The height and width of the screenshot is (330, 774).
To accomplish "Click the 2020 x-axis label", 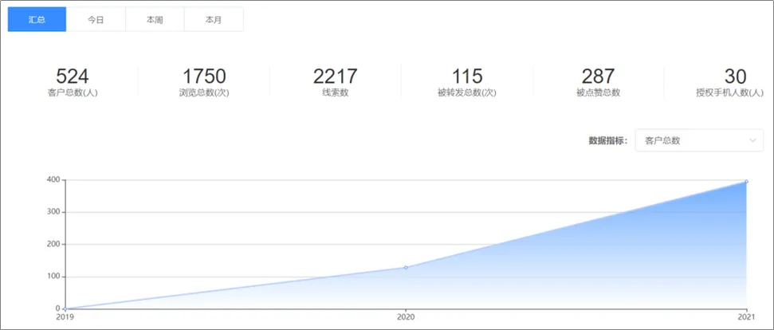I will coord(406,316).
